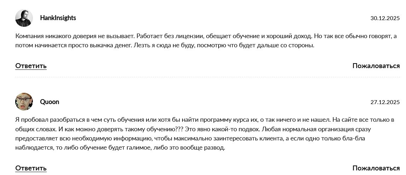The width and height of the screenshot is (406, 175).
Task: Click the 27.12.2025 comment date
Action: tap(385, 102)
